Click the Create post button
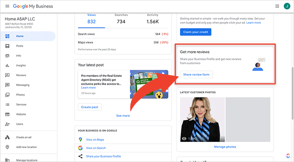Viewport: 294px width, 162px height. pos(89,107)
